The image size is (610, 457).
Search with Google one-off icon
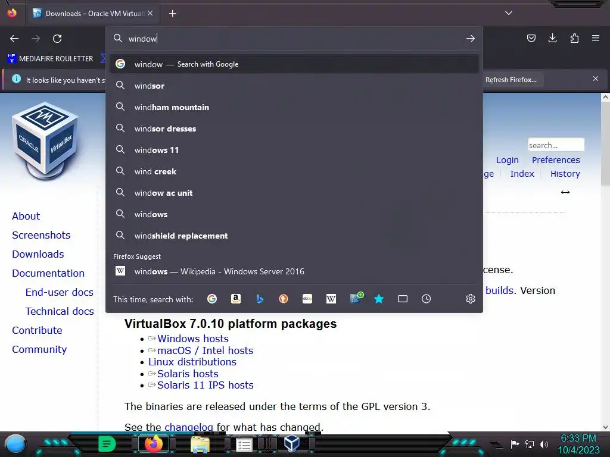click(212, 299)
